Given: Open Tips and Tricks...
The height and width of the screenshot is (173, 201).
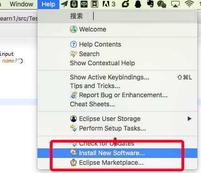Looking at the screenshot, I should coord(117,86).
